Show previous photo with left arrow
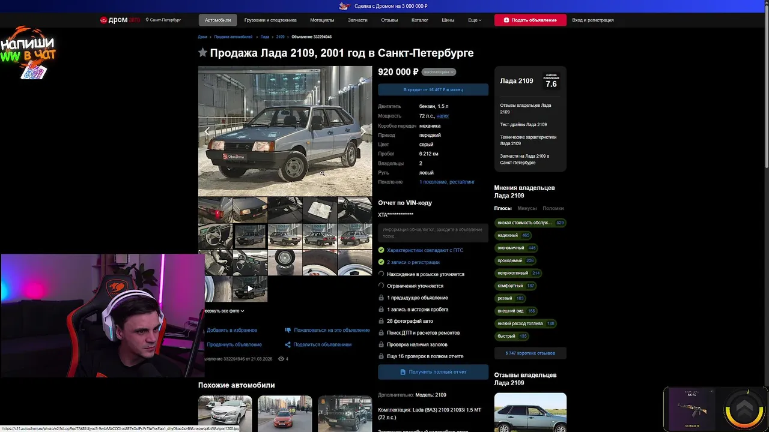Viewport: 769px width, 432px height. (x=207, y=131)
